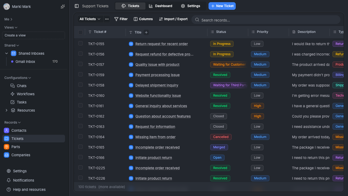This screenshot has width=348, height=196.
Task: Click the sparkle AI icon beside Marki Mark
Action: [63, 7]
